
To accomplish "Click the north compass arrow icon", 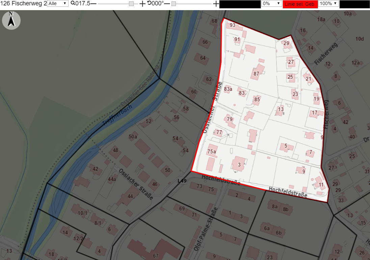I will tap(11, 20).
